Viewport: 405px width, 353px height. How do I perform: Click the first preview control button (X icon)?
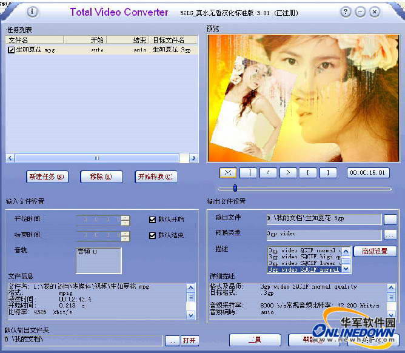pos(228,173)
